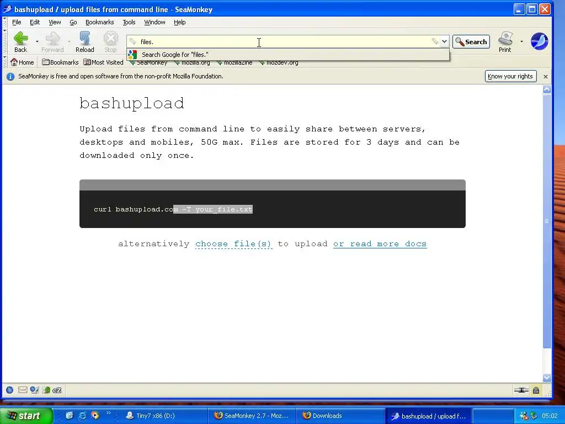565x424 pixels.
Task: Open the Forward button history dropdown arrow
Action: (69, 42)
